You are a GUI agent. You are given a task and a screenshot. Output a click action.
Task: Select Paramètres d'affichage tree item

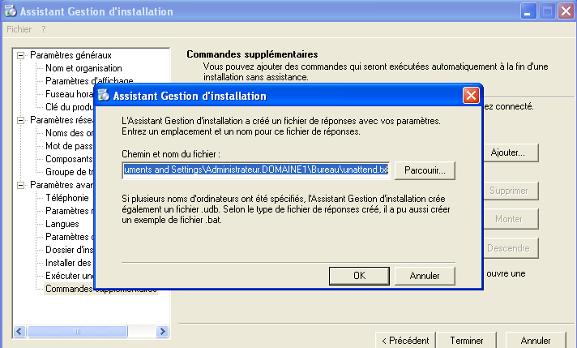pos(89,80)
